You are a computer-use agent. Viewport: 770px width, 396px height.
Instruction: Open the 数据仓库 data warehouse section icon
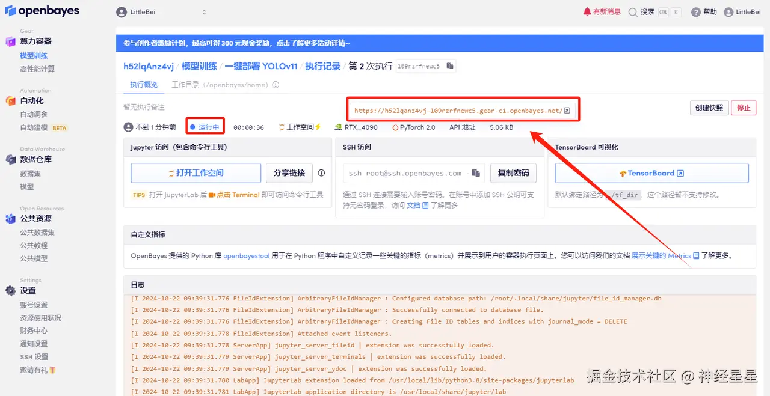click(x=10, y=159)
